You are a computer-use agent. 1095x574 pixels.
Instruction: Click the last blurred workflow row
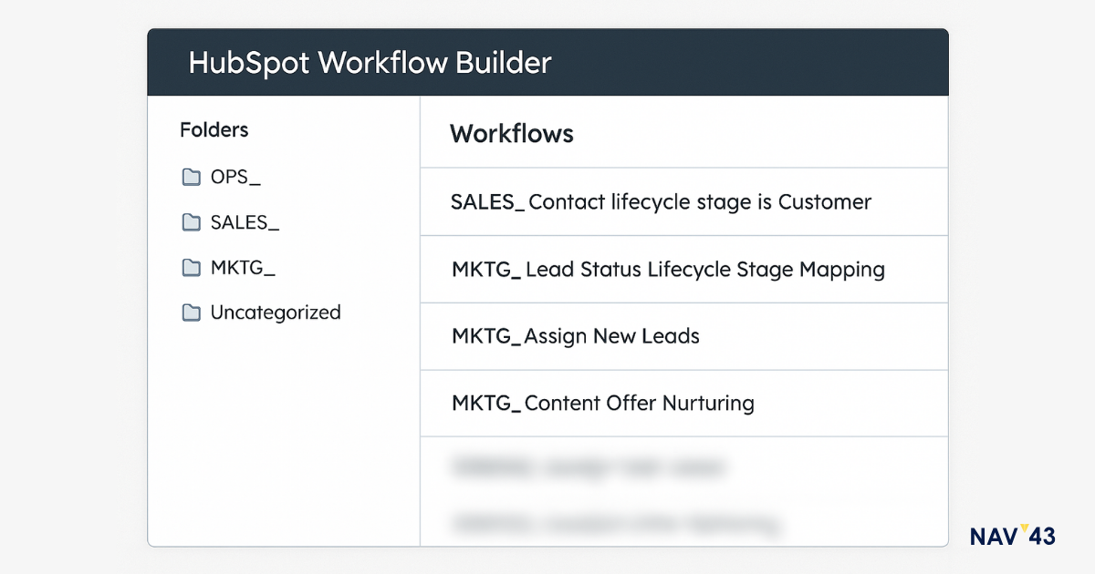616,524
